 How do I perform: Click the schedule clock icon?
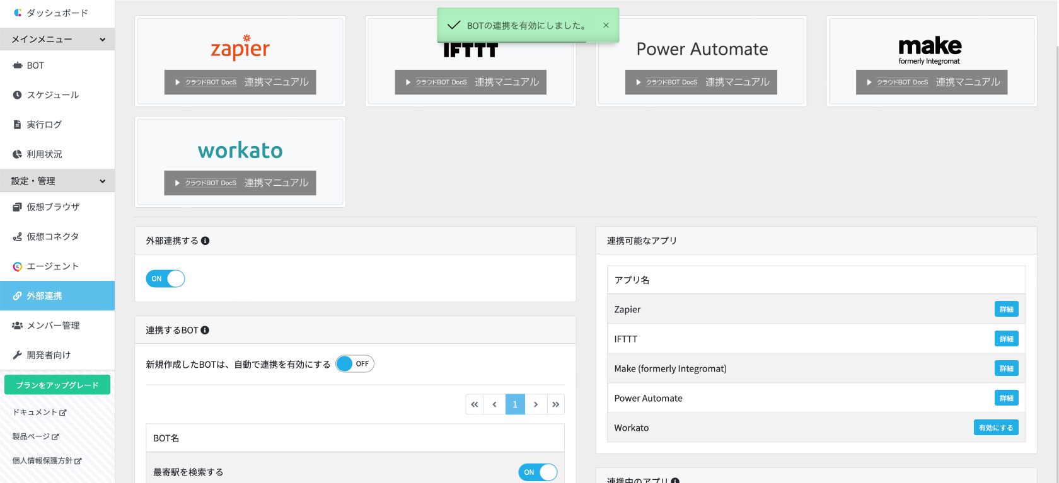click(18, 95)
